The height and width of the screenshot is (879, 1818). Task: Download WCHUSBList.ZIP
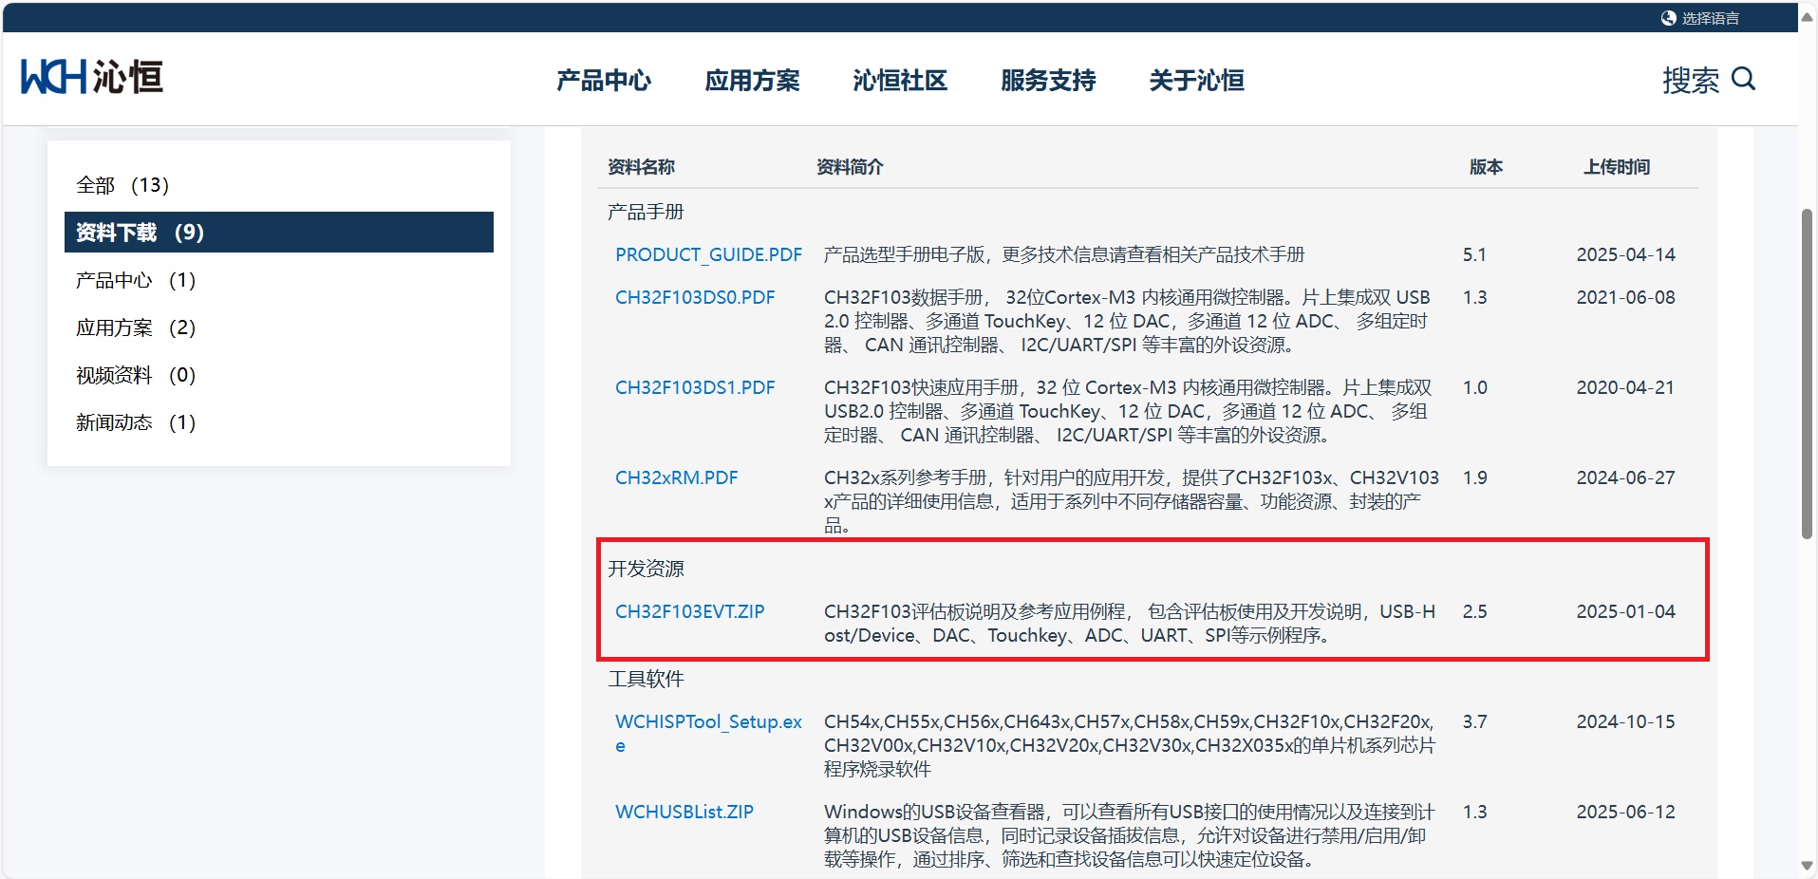click(684, 812)
